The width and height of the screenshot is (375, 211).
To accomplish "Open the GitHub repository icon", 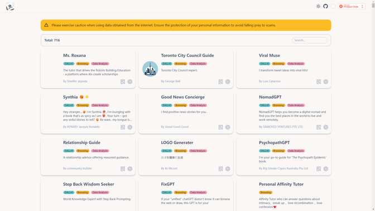I will [325, 7].
